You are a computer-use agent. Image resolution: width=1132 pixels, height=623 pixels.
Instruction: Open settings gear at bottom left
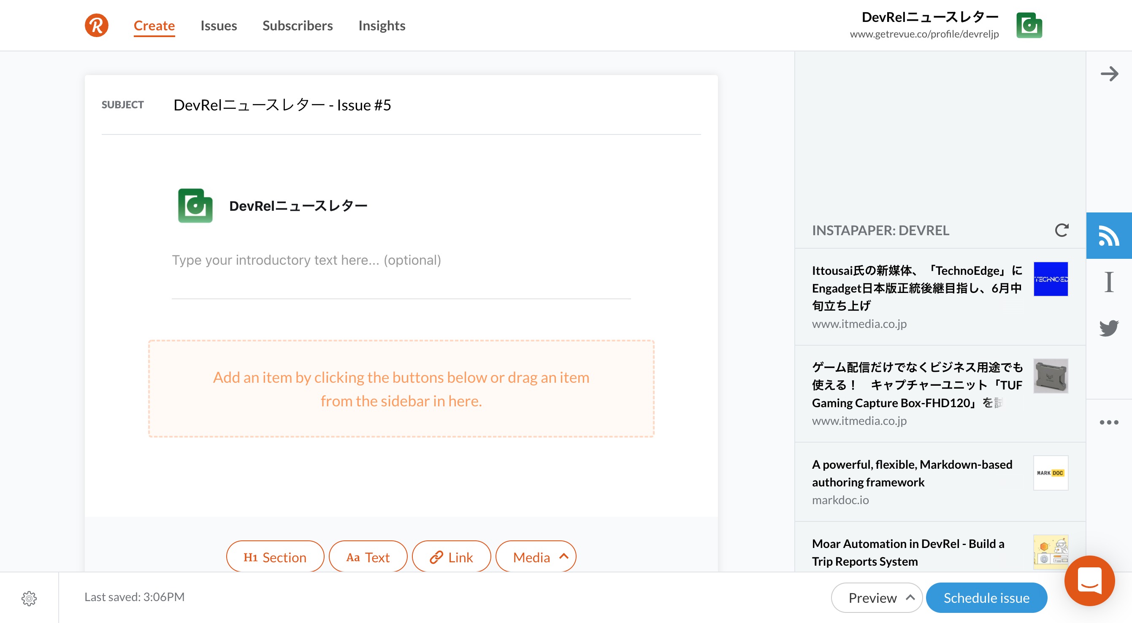point(29,598)
